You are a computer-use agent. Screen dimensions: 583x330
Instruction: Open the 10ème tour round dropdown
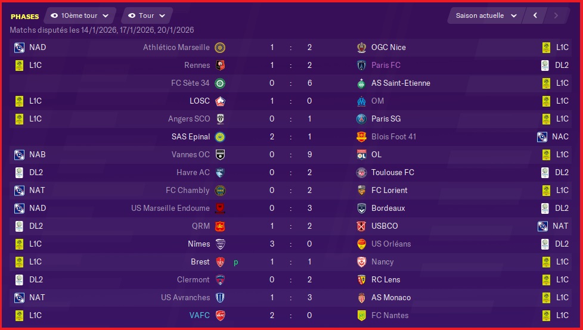coord(80,15)
